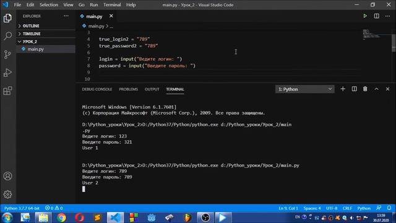Image resolution: width=396 pixels, height=223 pixels.
Task: Click the feedback icon in status bar
Action: 379,208
